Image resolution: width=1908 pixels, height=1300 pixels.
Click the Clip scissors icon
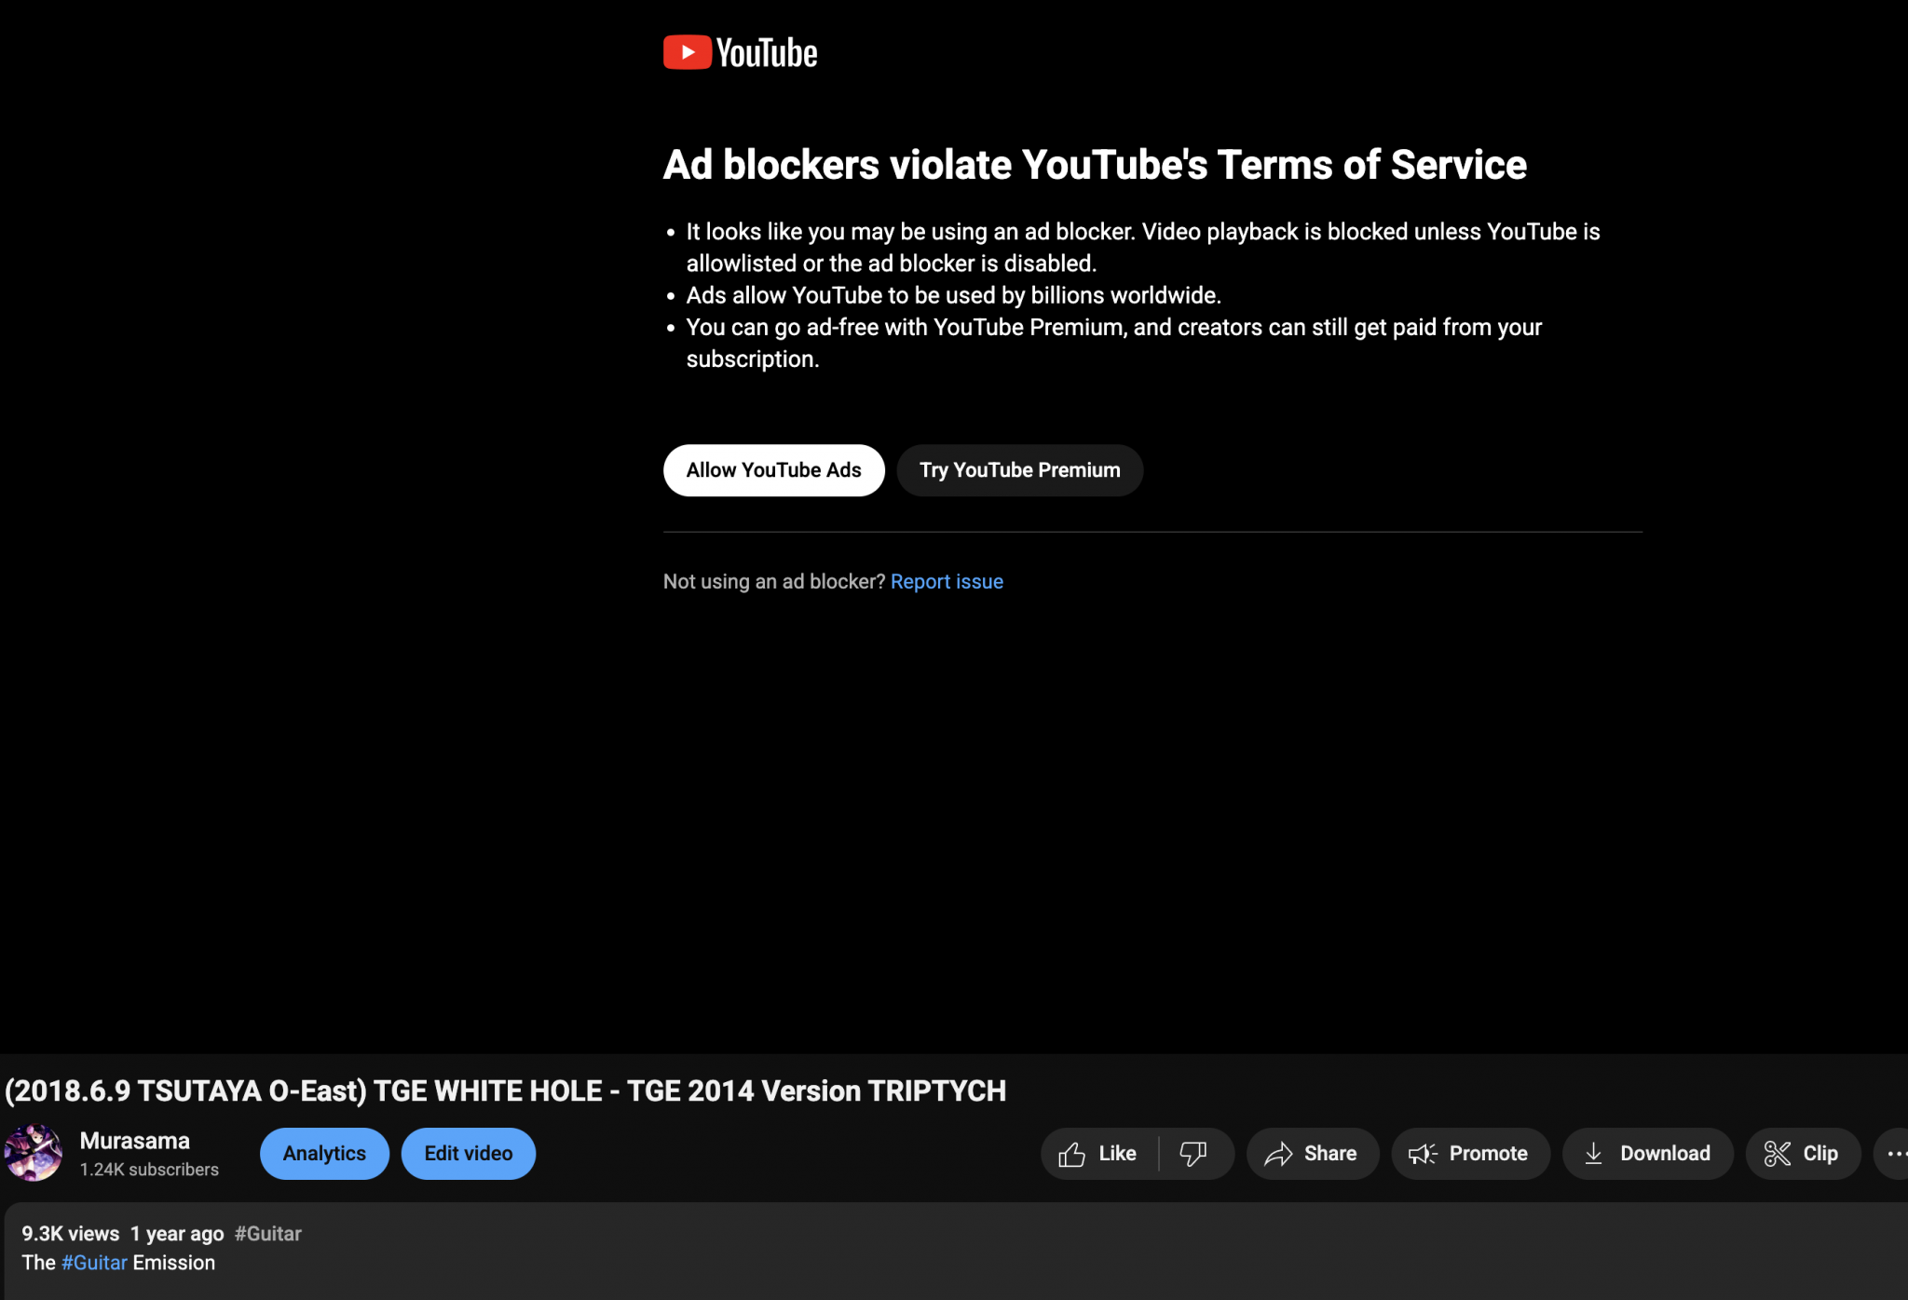click(x=1778, y=1154)
